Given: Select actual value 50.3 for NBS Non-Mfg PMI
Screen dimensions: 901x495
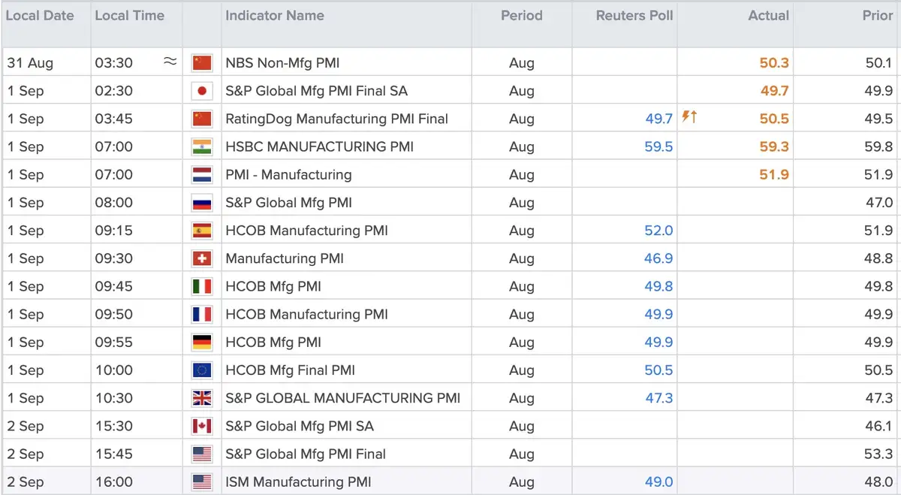Looking at the screenshot, I should tap(774, 63).
